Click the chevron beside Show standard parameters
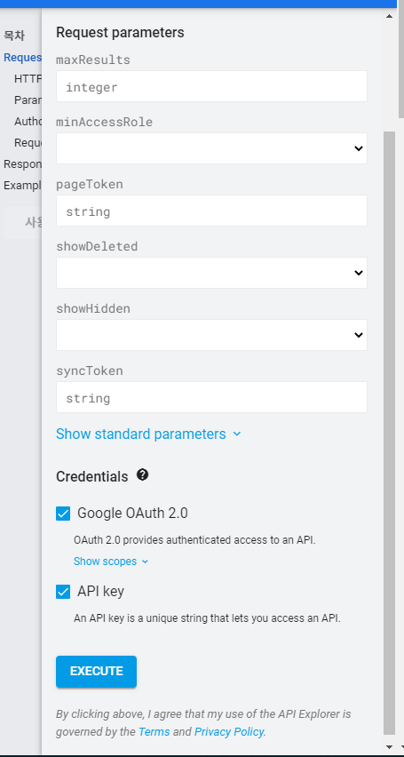Image resolution: width=404 pixels, height=757 pixels. pos(236,434)
